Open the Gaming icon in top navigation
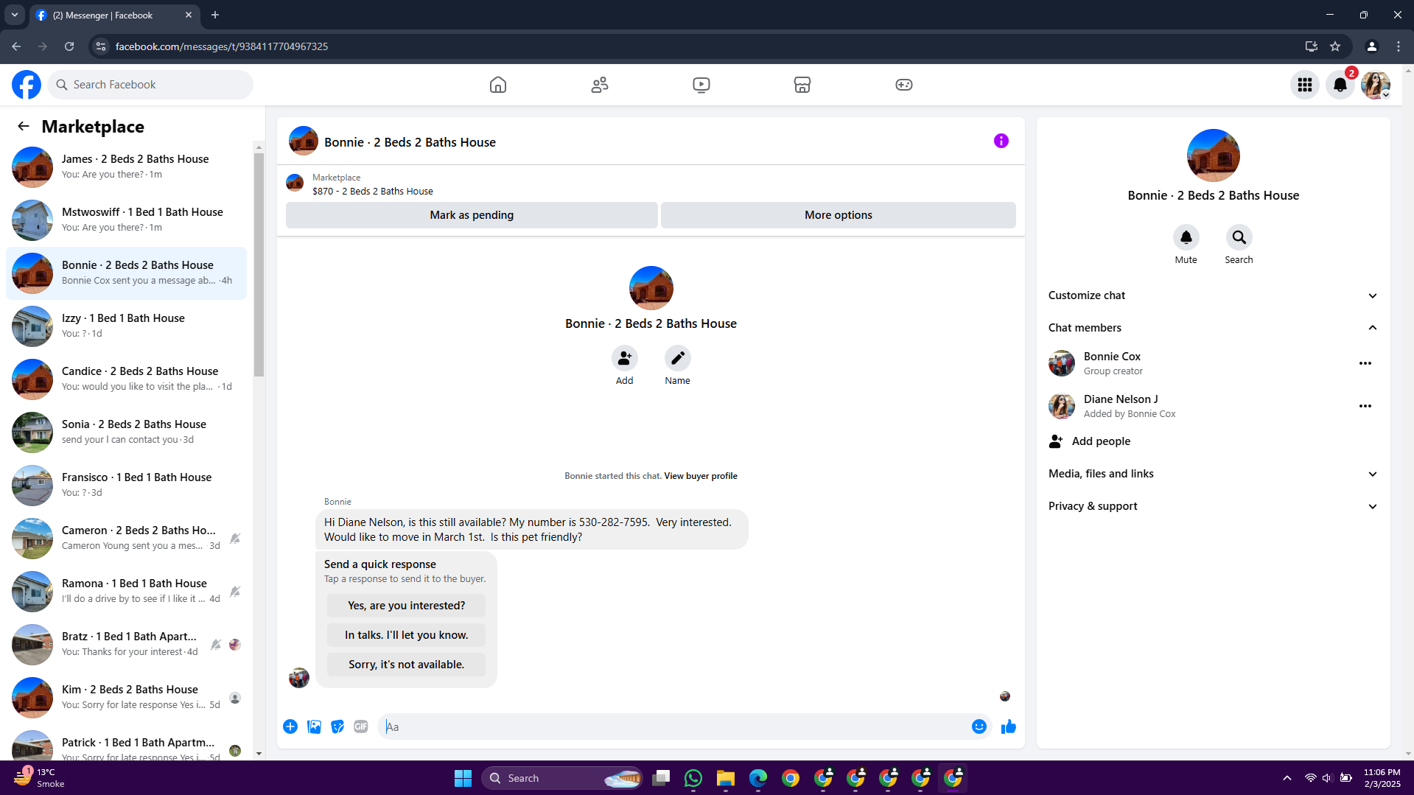 click(x=904, y=85)
